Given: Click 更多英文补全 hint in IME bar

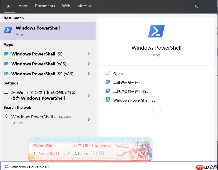Looking at the screenshot, I should (95, 146).
